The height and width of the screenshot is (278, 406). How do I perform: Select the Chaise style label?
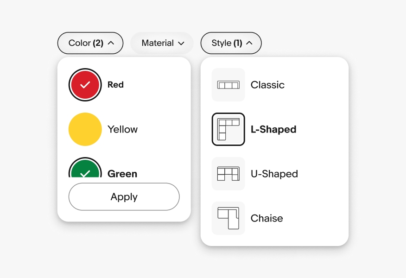click(x=266, y=218)
